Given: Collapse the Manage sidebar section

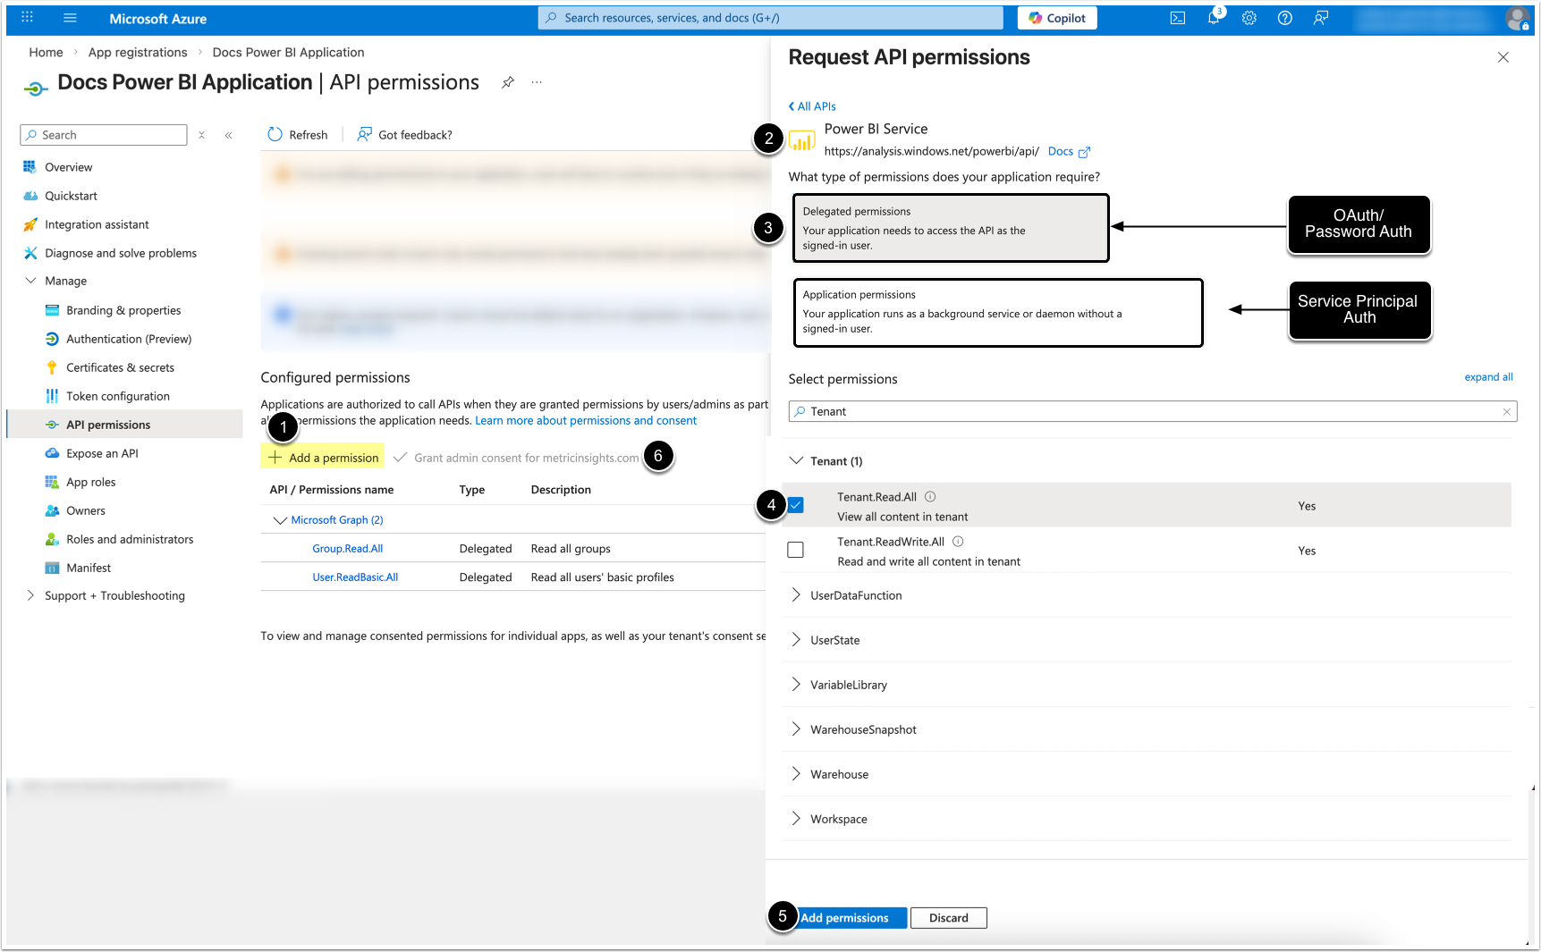Looking at the screenshot, I should tap(30, 281).
